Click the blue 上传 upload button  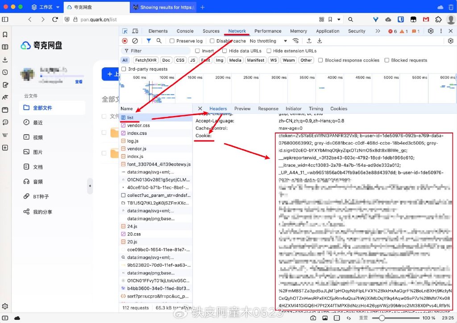coord(110,74)
